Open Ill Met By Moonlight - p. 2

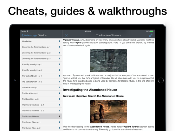pyautogui.click(x=41, y=70)
